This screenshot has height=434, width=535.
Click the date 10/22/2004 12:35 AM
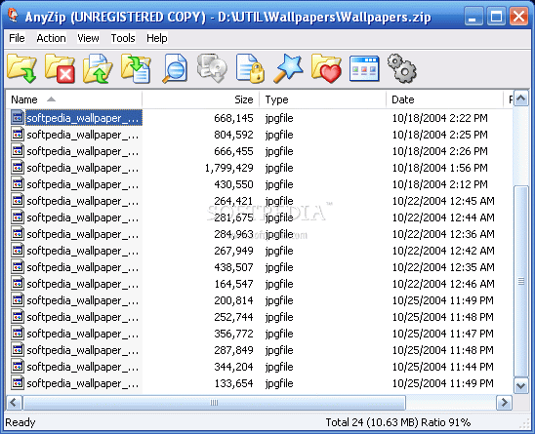pos(443,267)
